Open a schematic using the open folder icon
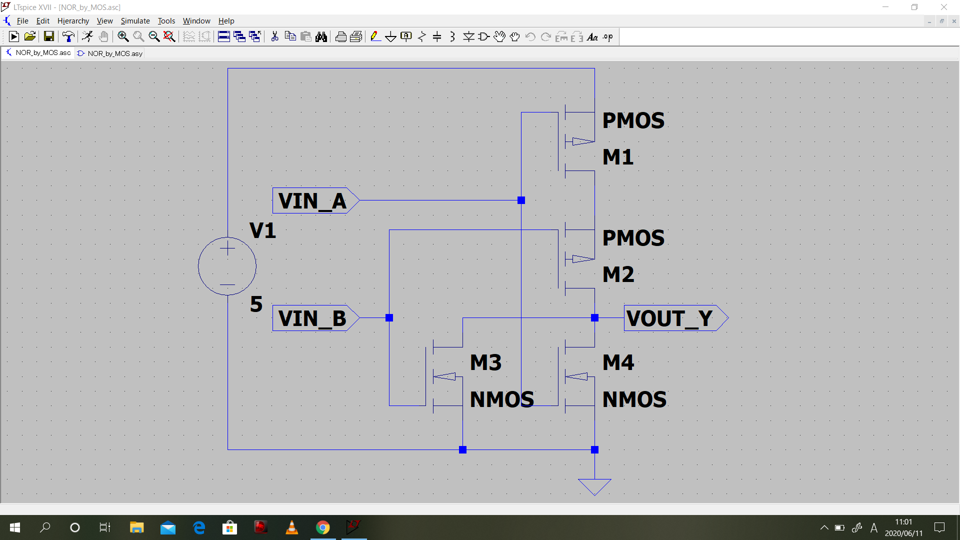Image resolution: width=960 pixels, height=540 pixels. point(29,36)
